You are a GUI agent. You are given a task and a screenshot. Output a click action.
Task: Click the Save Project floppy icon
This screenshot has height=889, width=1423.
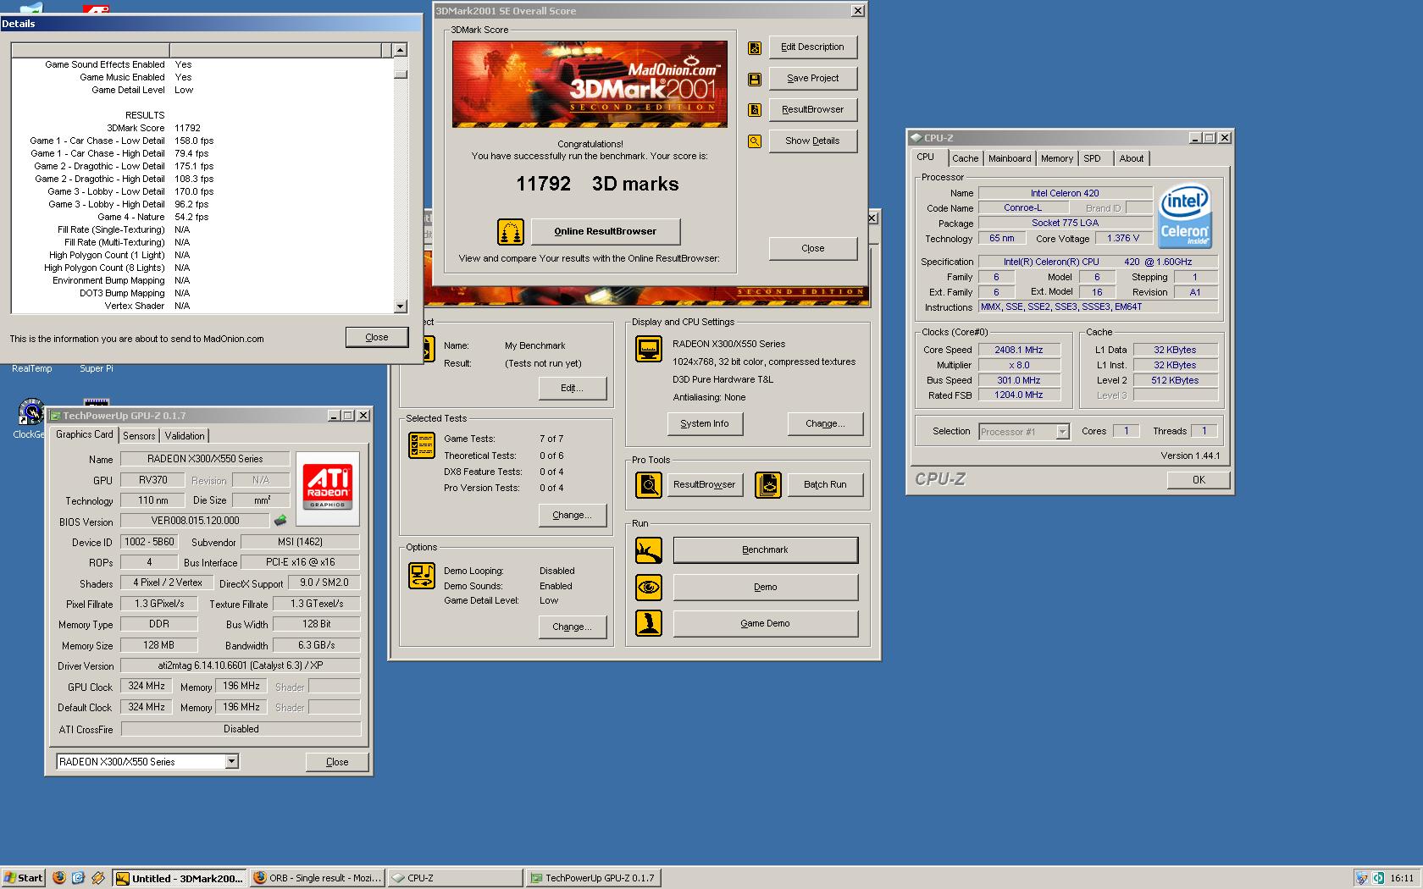pyautogui.click(x=754, y=80)
